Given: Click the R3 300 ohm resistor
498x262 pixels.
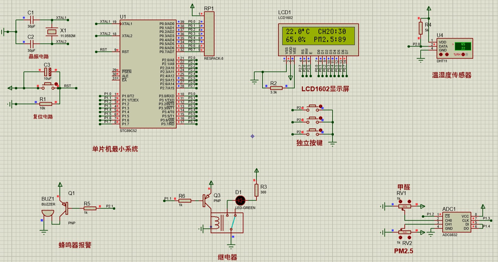Looking at the screenshot, I should tap(256, 190).
